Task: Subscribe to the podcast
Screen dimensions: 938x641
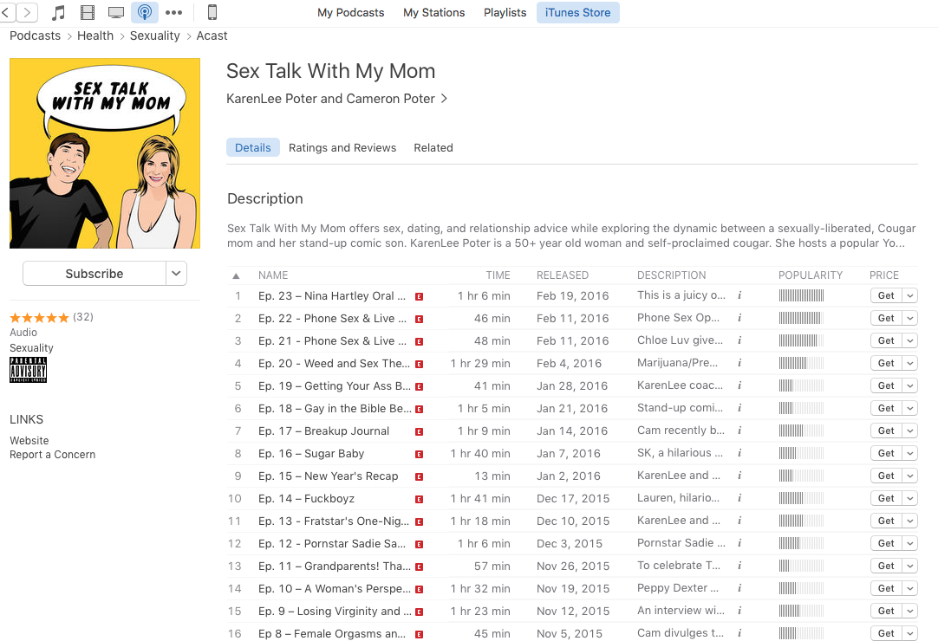Action: [94, 273]
